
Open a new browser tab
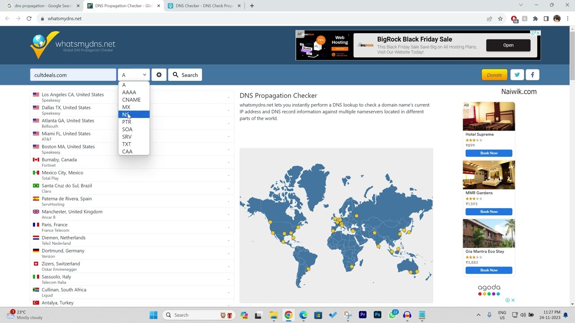(252, 6)
